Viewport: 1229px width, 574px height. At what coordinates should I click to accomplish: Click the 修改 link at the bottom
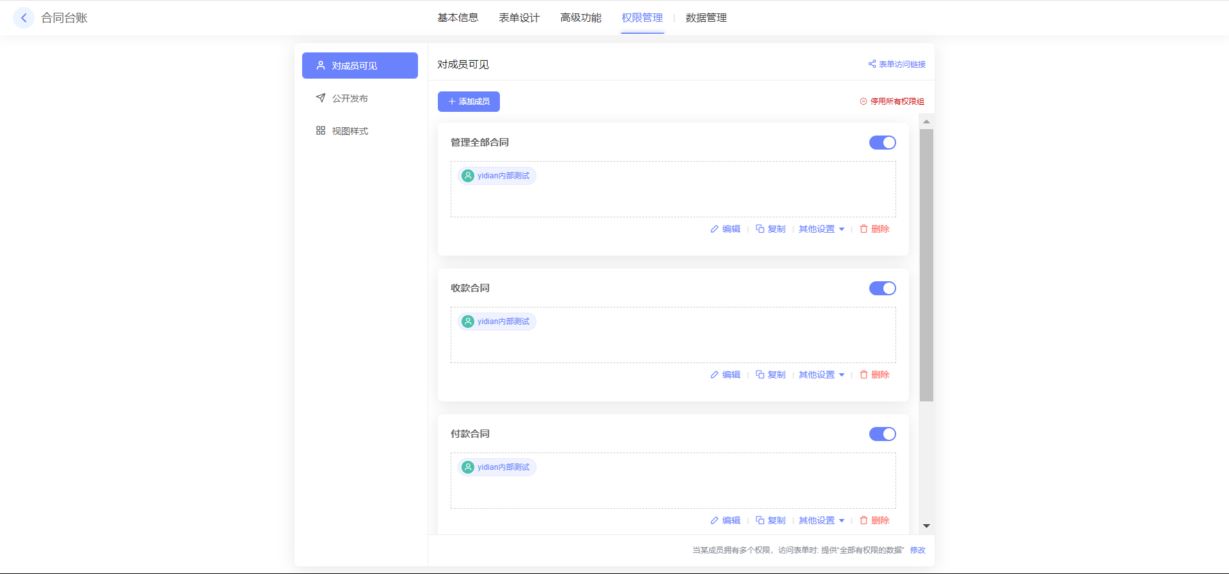pos(917,550)
